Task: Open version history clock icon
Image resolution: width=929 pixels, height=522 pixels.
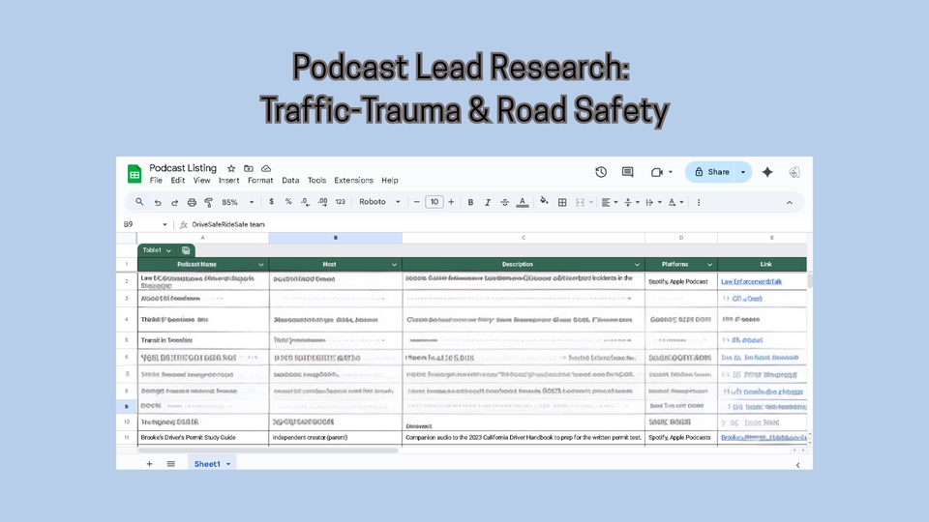Action: [601, 172]
